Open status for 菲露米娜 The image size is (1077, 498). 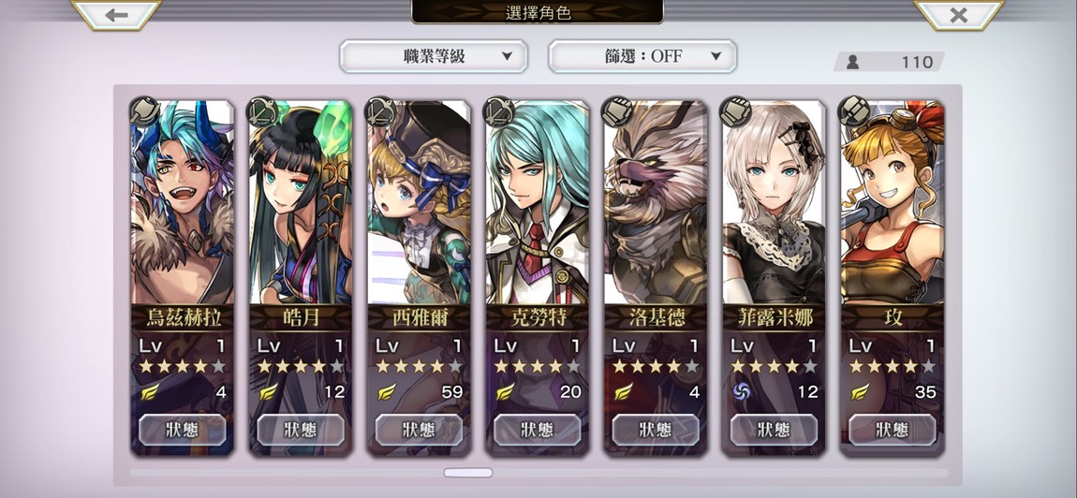774,430
